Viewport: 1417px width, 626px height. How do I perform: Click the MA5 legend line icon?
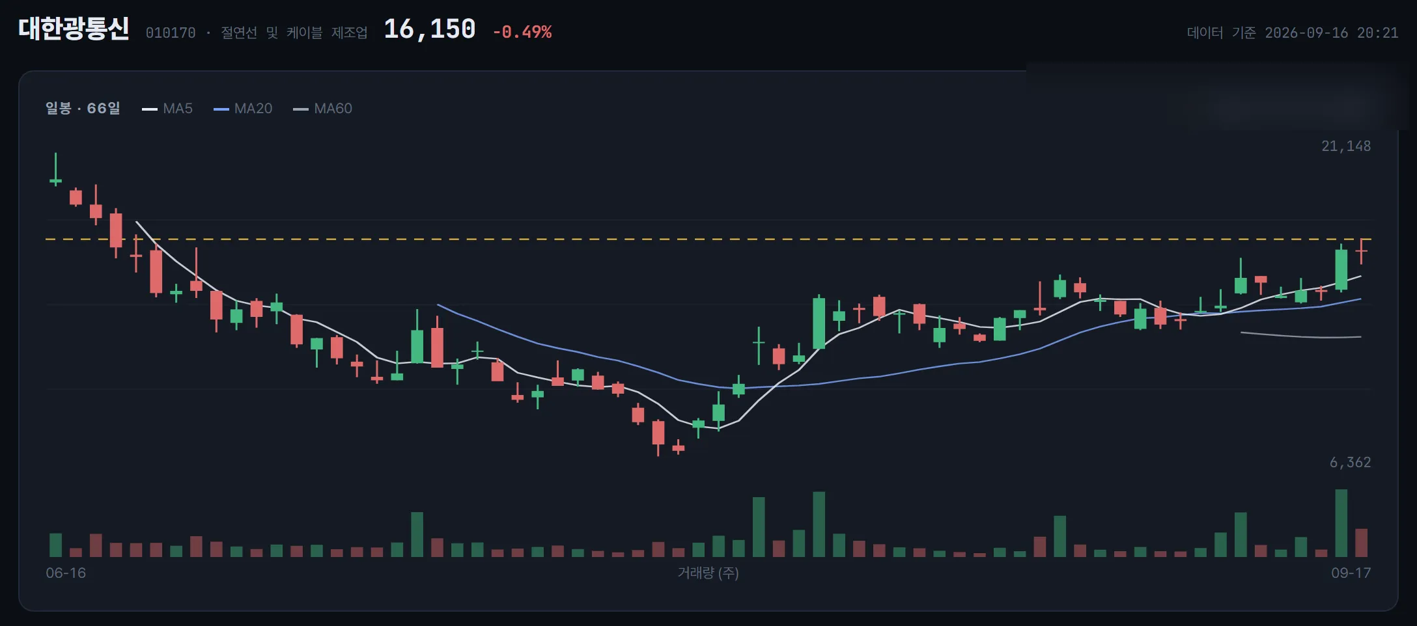coord(149,109)
